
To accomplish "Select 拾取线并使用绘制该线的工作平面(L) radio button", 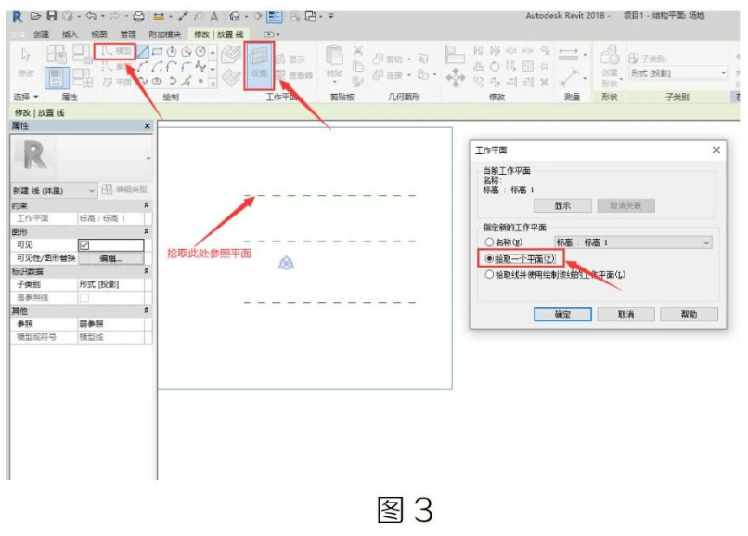I will (x=489, y=274).
